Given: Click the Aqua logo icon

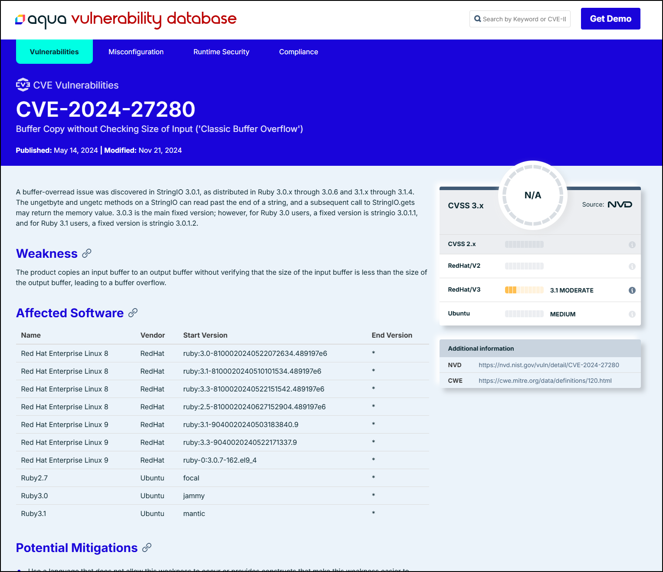Looking at the screenshot, I should 20,20.
